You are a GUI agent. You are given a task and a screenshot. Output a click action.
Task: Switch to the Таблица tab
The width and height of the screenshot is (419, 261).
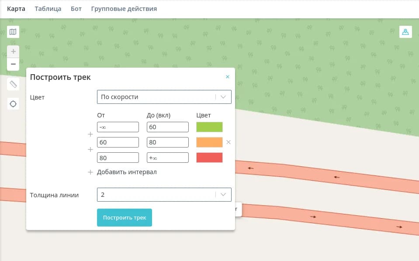(x=48, y=9)
